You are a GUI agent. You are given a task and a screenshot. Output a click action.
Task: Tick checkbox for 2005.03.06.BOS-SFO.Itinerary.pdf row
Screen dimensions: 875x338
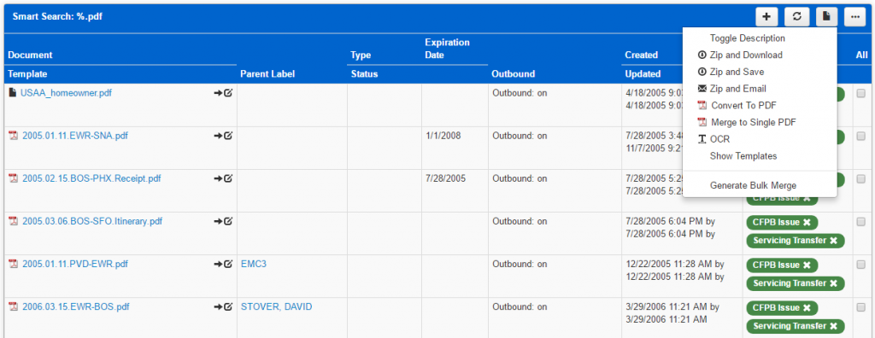[861, 221]
